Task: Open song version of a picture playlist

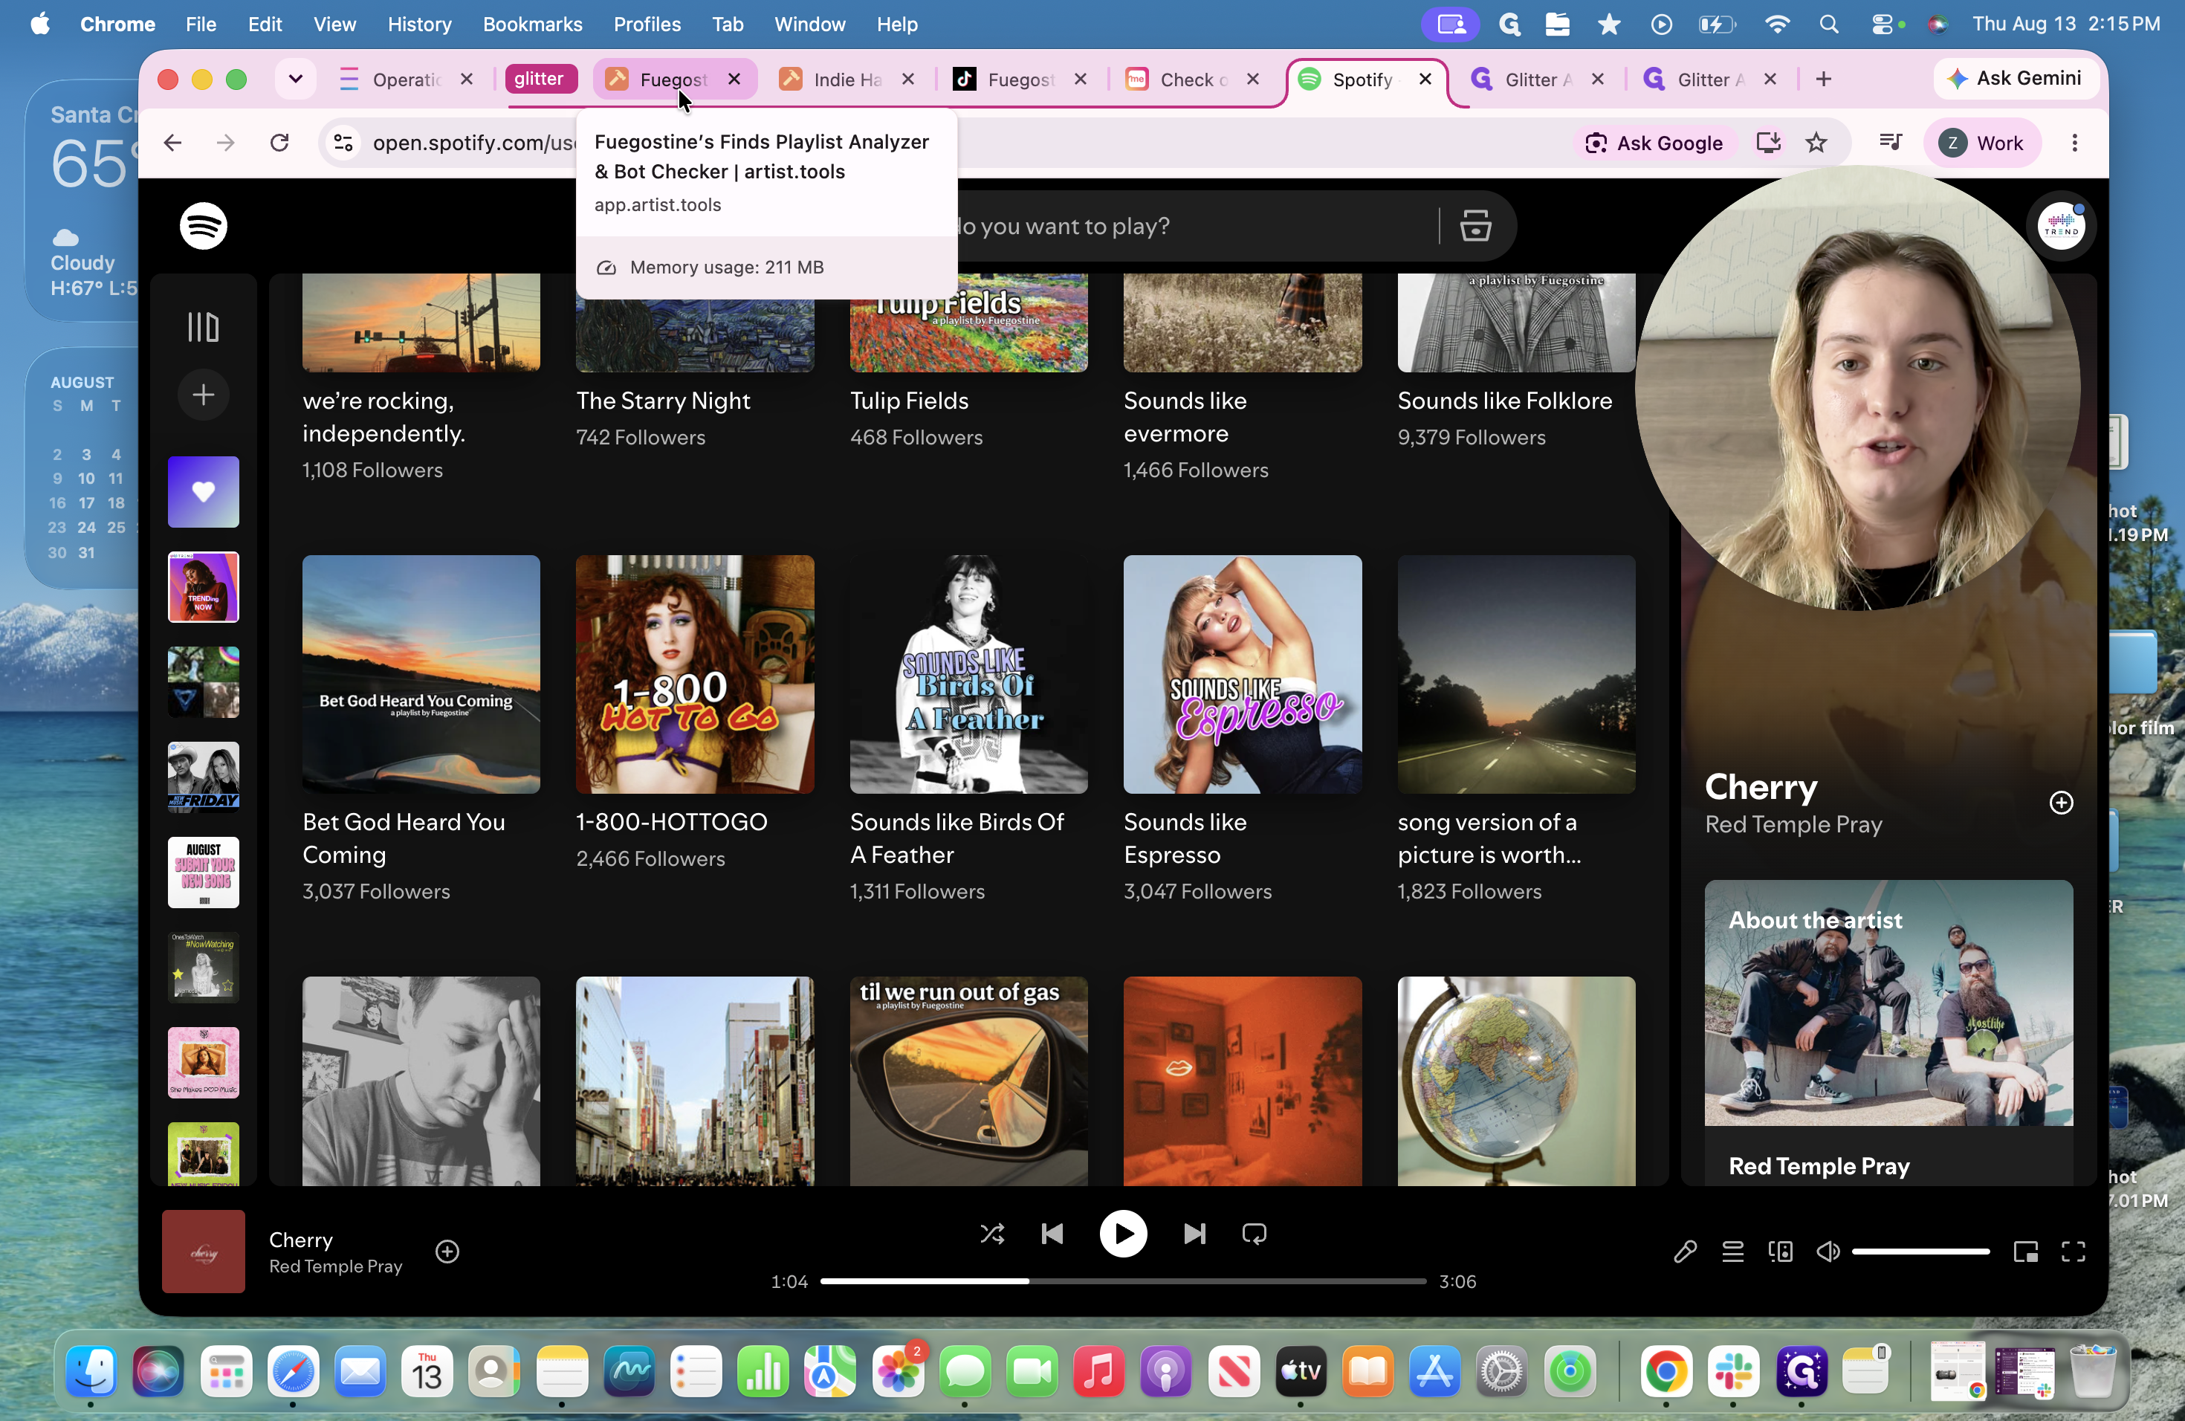Action: coord(1515,674)
